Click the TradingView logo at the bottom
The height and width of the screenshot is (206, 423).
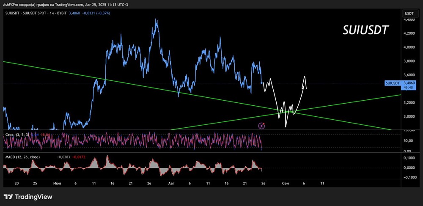[28, 197]
